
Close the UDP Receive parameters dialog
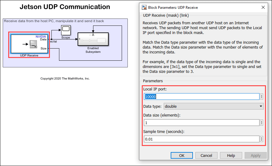[263, 7]
